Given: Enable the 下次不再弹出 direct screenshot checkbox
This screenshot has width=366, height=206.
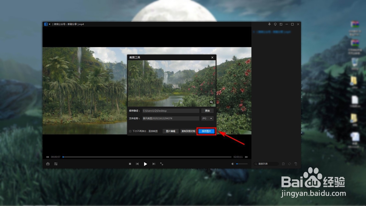Looking at the screenshot, I should [130, 131].
